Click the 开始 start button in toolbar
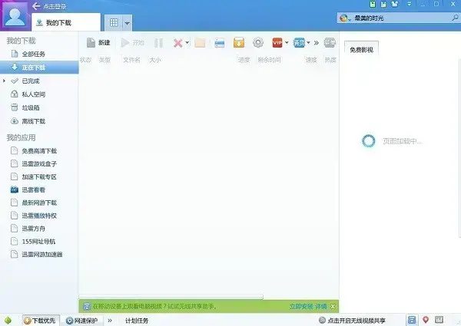This screenshot has width=461, height=326. click(x=133, y=43)
